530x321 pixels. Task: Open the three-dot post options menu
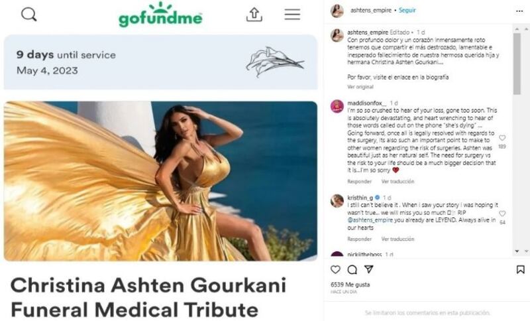(x=519, y=11)
